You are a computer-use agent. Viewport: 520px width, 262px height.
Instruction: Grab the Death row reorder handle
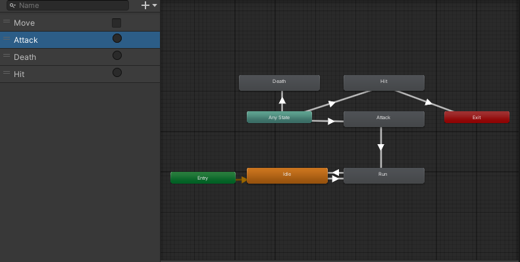7,55
